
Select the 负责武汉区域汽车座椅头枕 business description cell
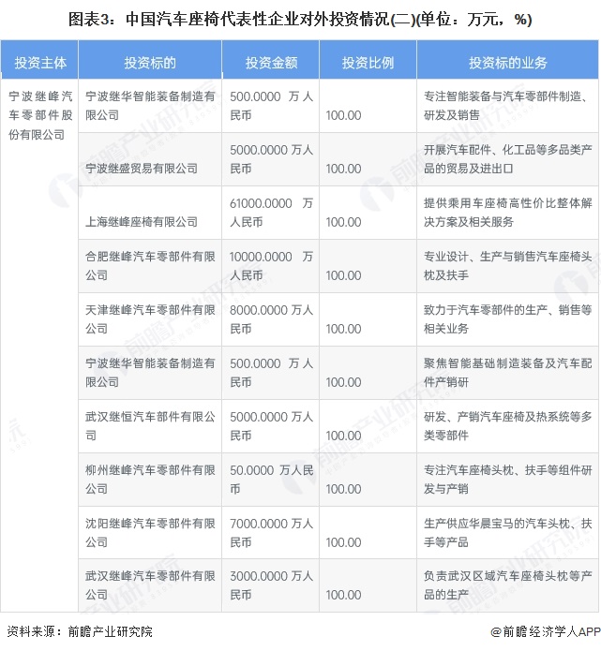[x=507, y=585]
